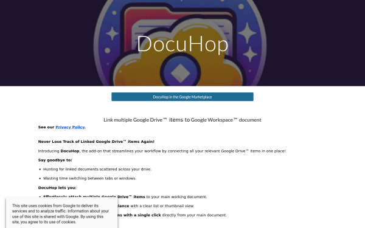365x228 pixels.
Task: Click 'Never Lose Track of Linked Google Drive' heading
Action: click(x=96, y=142)
